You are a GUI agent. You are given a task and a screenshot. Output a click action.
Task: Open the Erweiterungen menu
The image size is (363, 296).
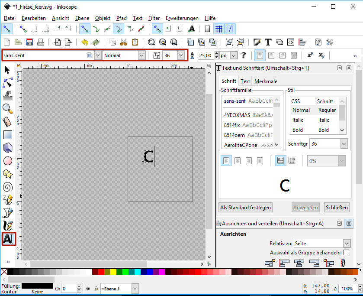click(182, 18)
